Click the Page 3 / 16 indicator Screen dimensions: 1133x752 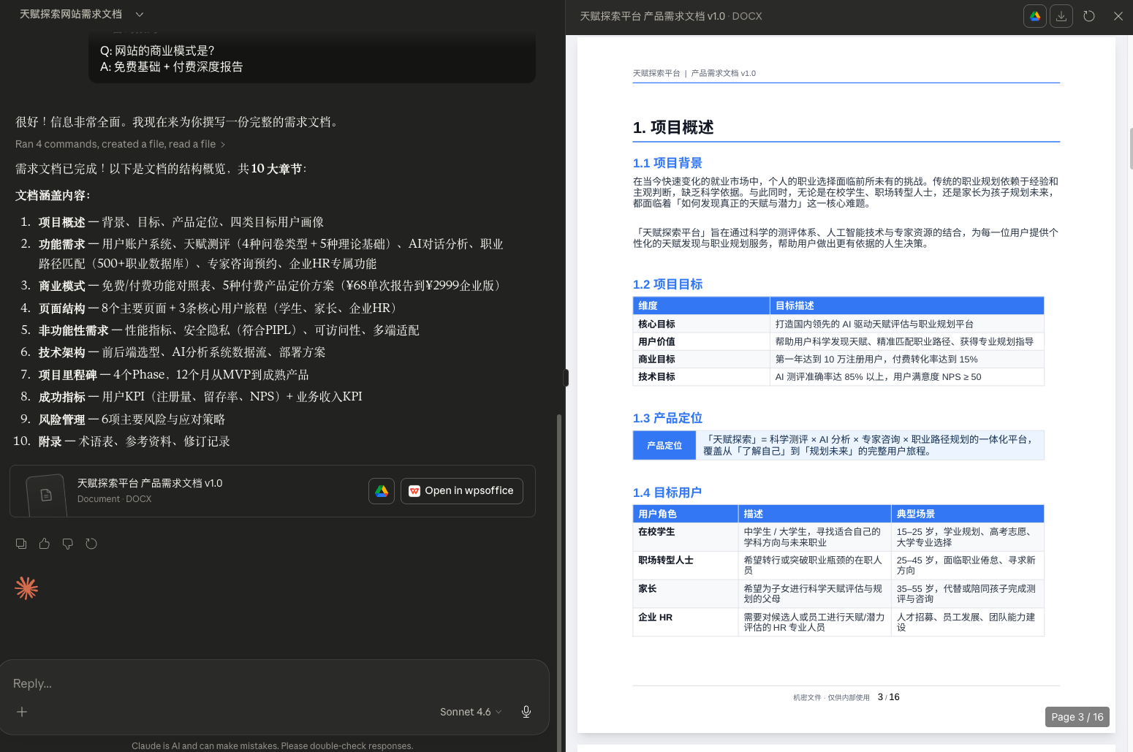click(x=1077, y=717)
